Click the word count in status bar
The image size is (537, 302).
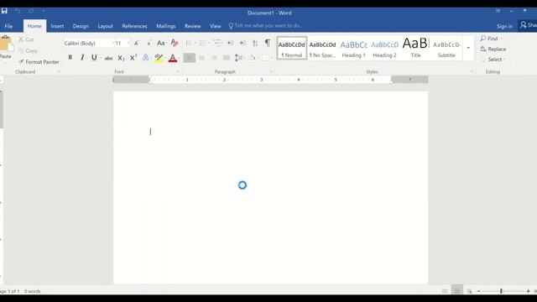coord(33,291)
